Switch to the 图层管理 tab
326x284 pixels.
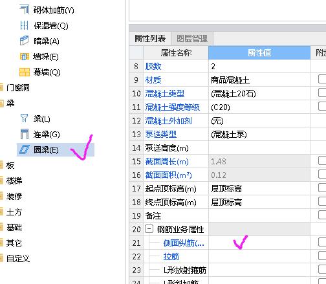pyautogui.click(x=192, y=39)
